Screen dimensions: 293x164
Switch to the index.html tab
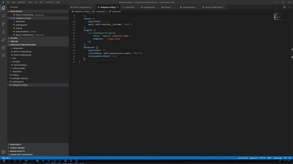pyautogui.click(x=129, y=7)
